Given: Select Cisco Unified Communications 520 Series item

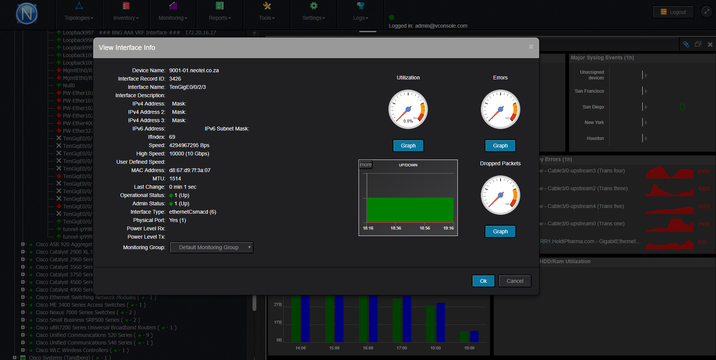Looking at the screenshot, I should (84, 335).
